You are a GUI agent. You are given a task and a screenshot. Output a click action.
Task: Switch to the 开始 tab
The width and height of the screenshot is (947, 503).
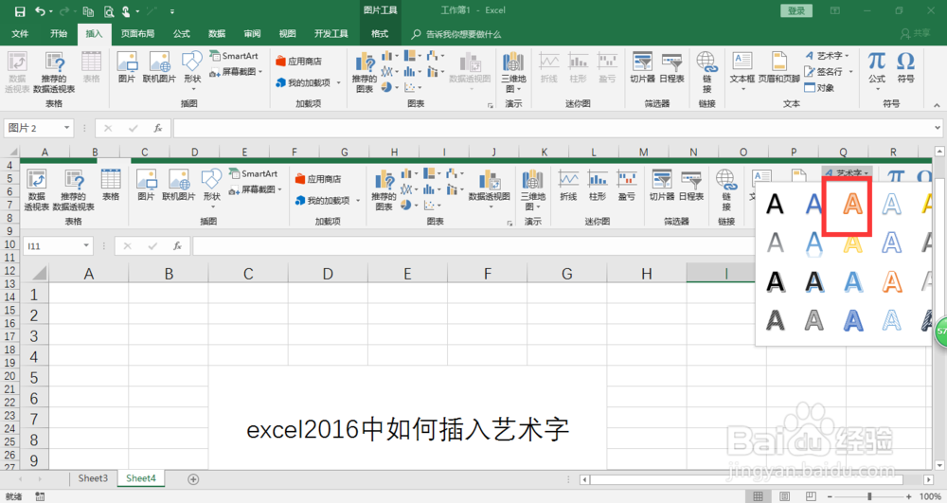pos(59,34)
